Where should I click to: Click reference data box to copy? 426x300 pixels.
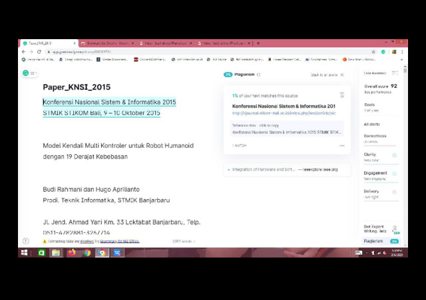pyautogui.click(x=287, y=129)
